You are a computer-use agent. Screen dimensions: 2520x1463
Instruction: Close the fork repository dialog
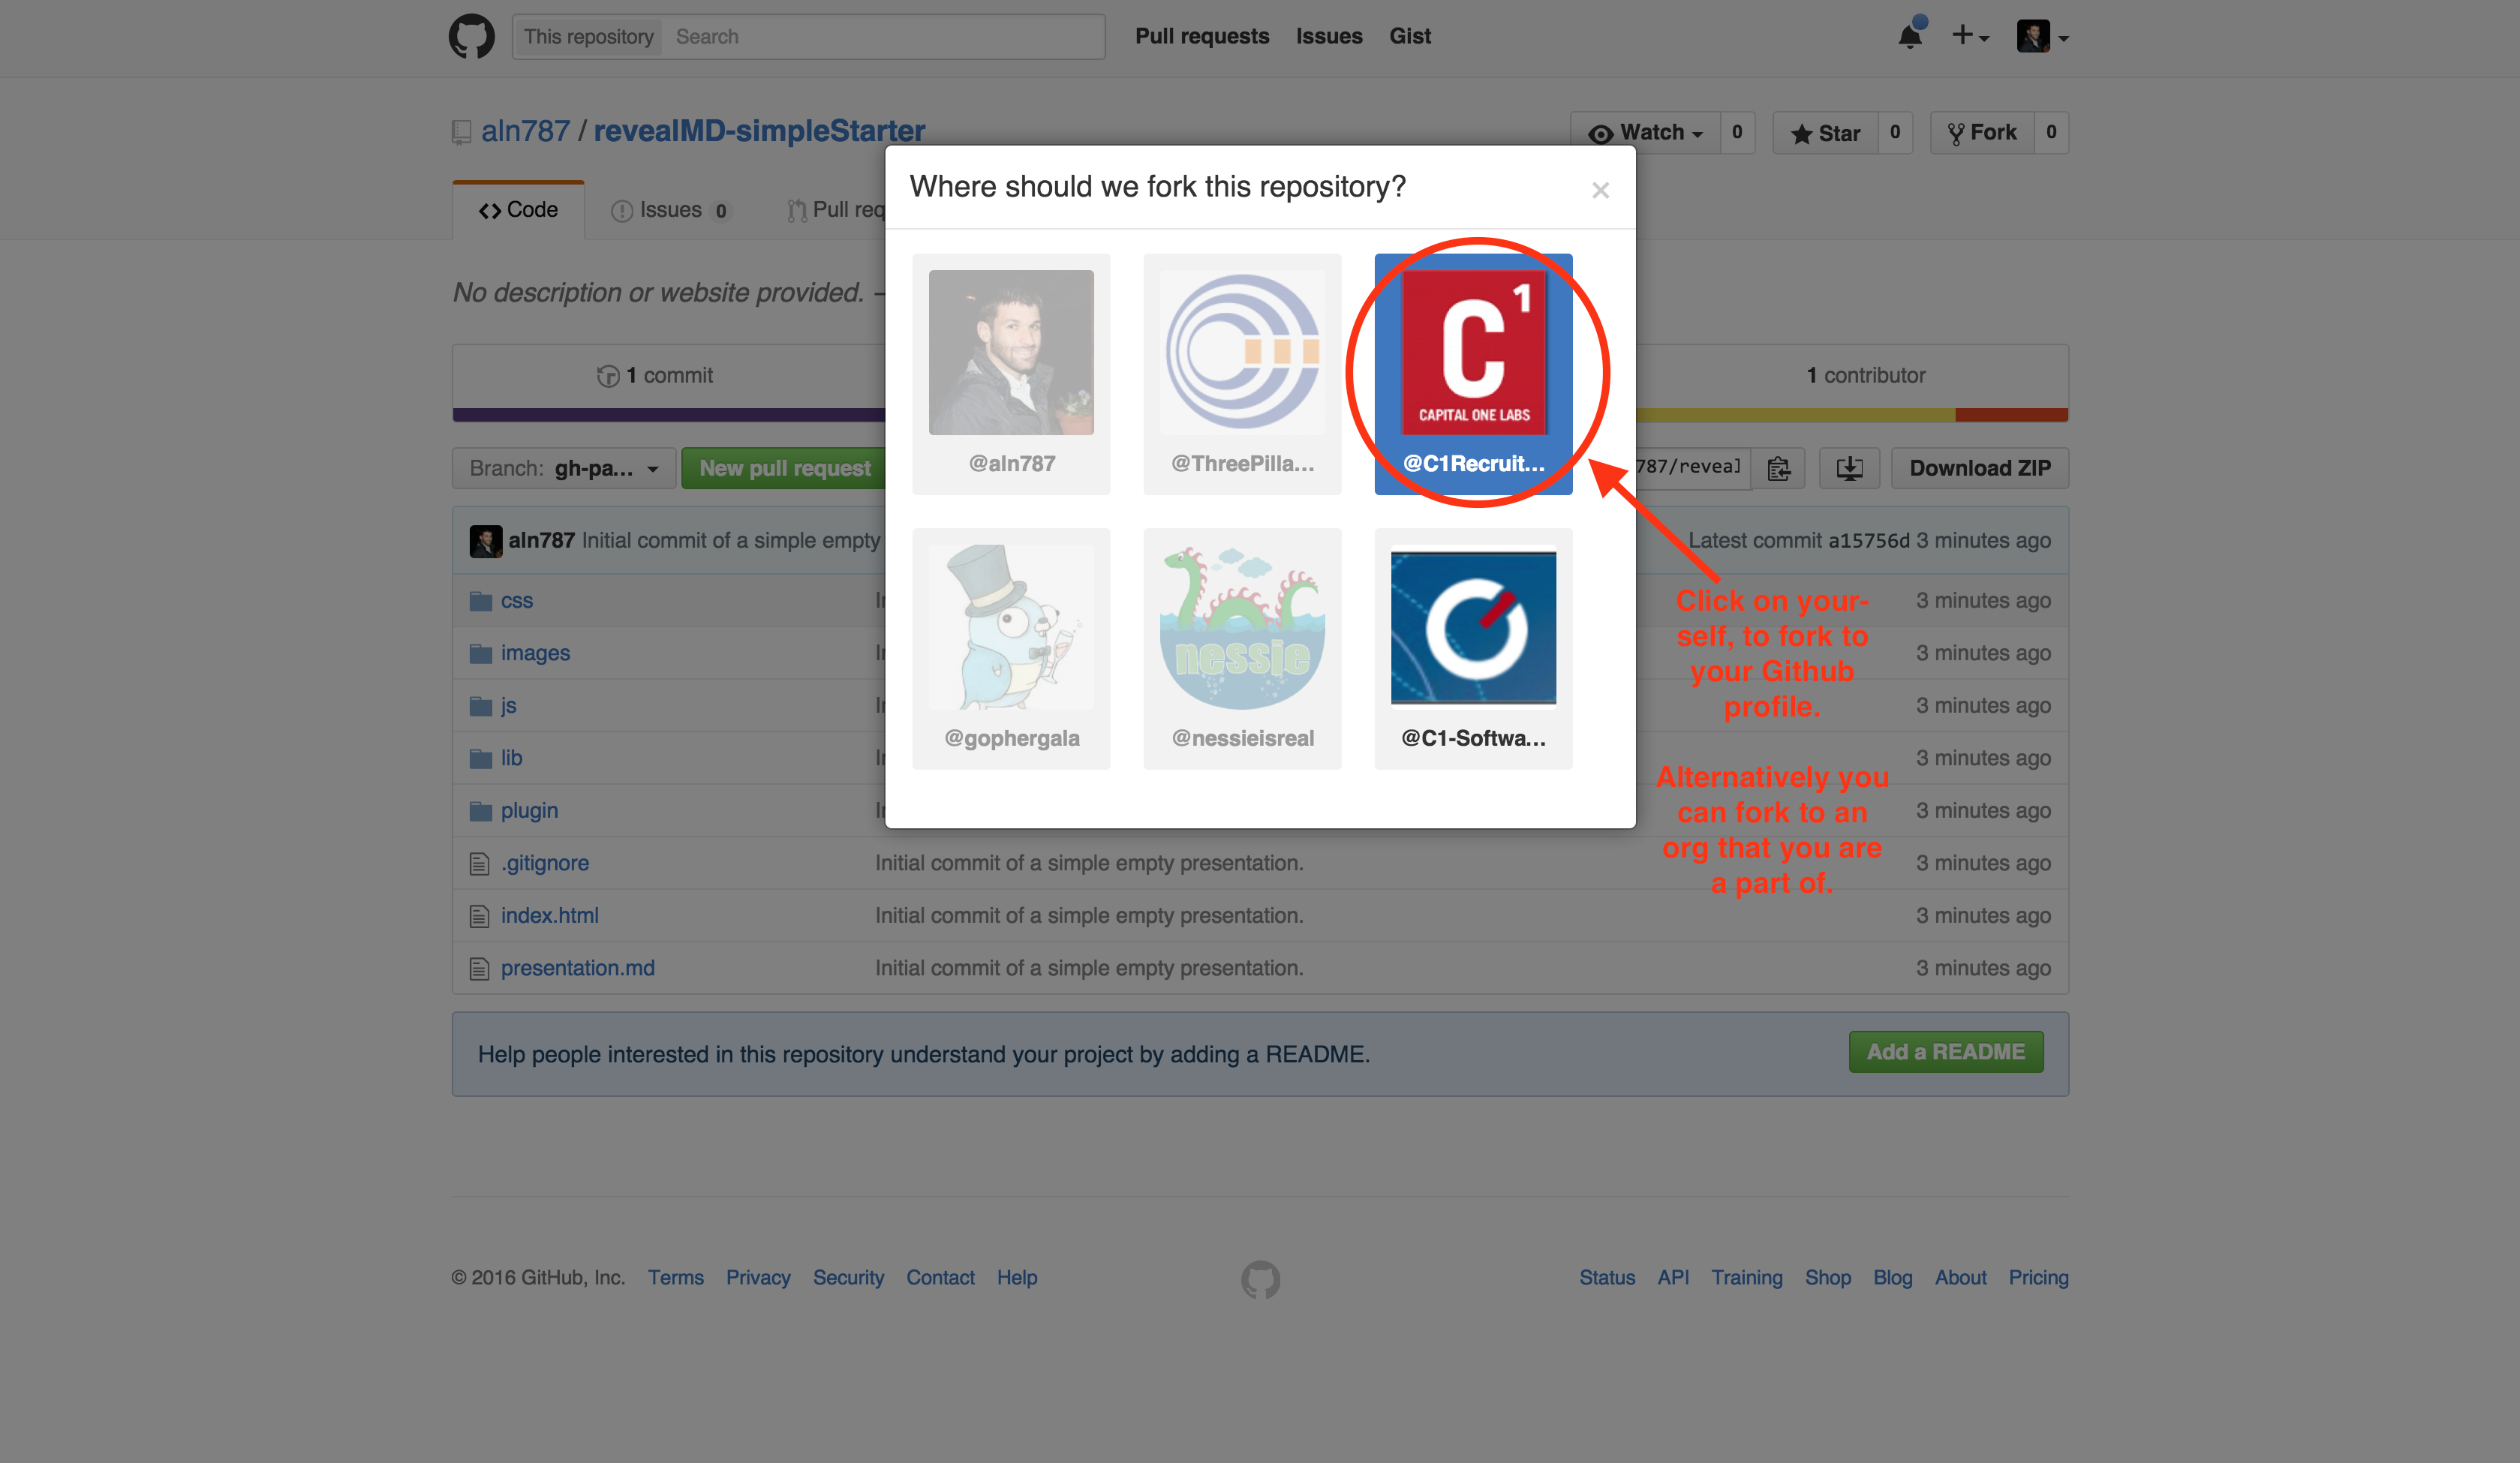(1600, 190)
